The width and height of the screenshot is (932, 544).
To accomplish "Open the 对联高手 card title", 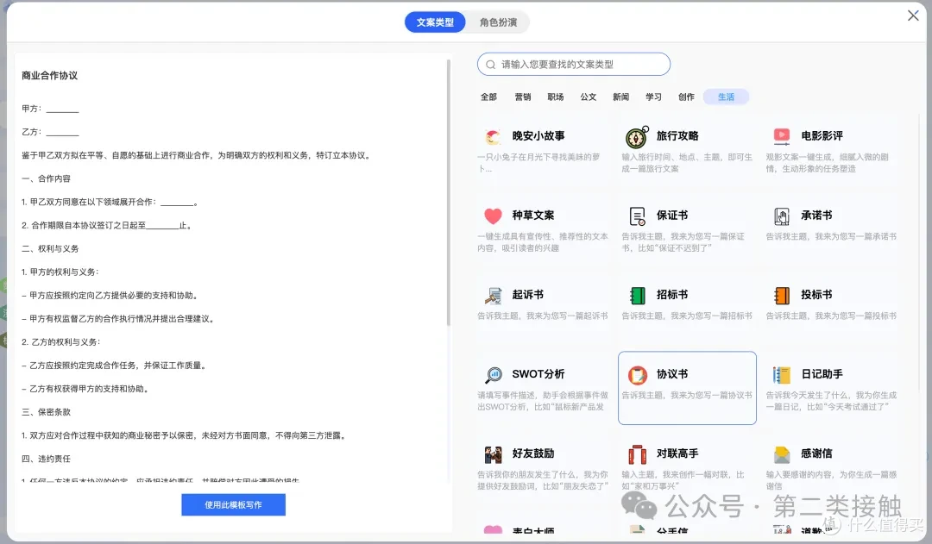I will 677,453.
